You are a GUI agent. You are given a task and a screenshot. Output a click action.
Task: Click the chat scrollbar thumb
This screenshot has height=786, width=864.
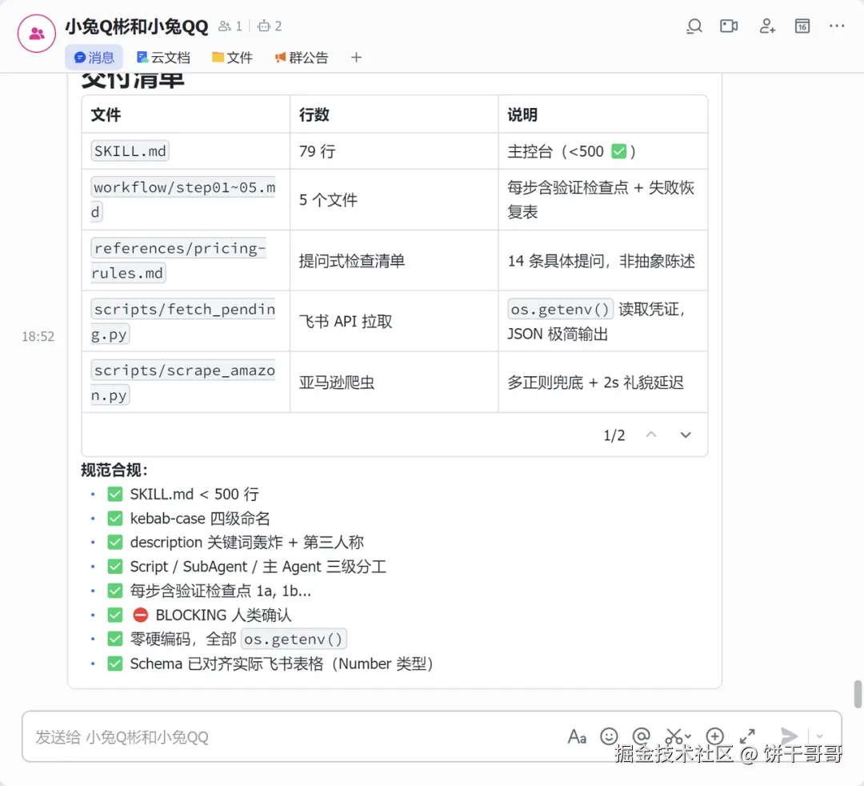point(858,694)
